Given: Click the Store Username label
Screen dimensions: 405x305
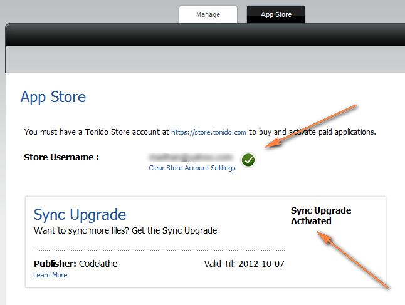Looking at the screenshot, I should [x=61, y=157].
